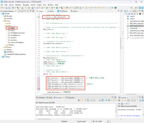Switch to the Properties tab

pyautogui.click(x=70, y=98)
